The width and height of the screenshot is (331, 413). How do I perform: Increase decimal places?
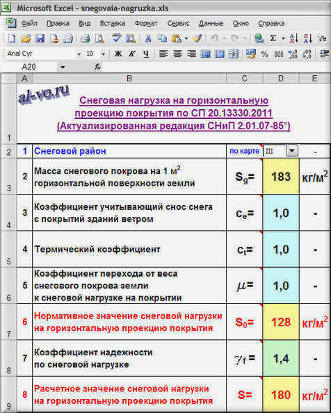(293, 54)
